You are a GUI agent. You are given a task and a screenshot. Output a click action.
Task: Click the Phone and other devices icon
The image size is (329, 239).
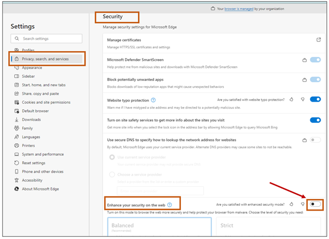(16, 172)
